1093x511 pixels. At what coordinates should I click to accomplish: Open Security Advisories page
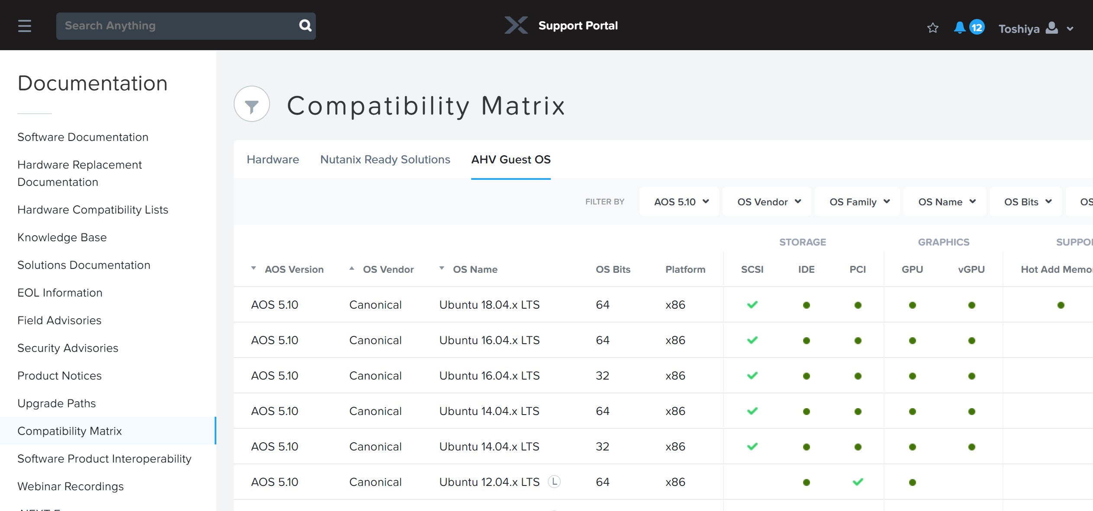click(68, 348)
